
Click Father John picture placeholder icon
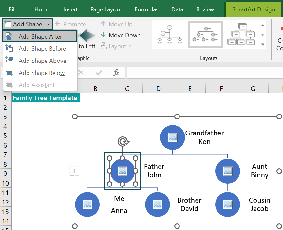click(x=123, y=171)
